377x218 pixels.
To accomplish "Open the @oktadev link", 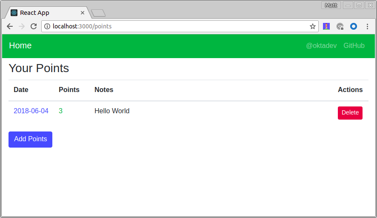I will (x=321, y=46).
